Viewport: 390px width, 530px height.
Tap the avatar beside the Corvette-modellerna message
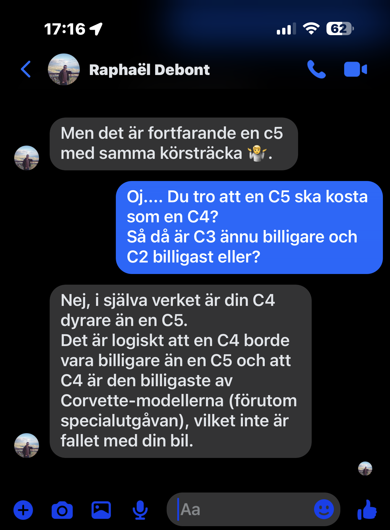click(x=27, y=446)
